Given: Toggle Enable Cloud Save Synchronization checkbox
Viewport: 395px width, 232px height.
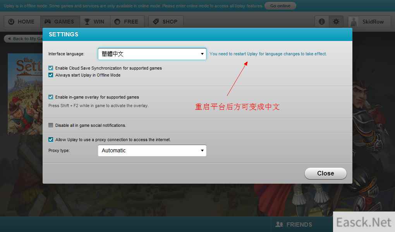Looking at the screenshot, I should [51, 68].
